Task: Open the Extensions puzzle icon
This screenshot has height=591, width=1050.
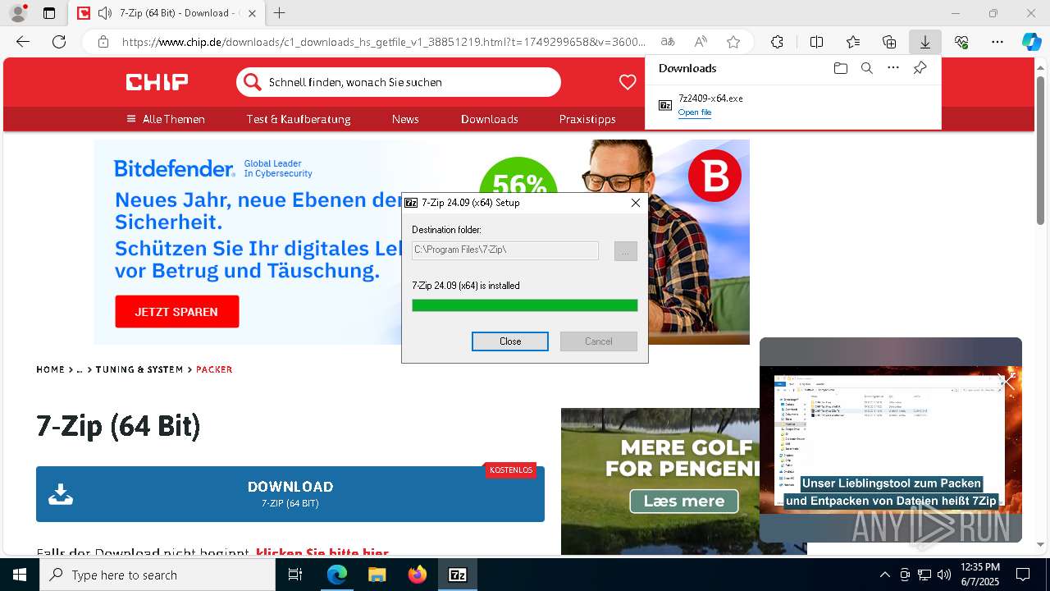Action: click(777, 42)
